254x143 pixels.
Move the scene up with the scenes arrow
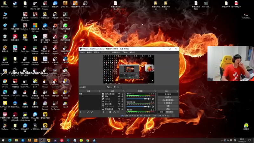pos(88,112)
